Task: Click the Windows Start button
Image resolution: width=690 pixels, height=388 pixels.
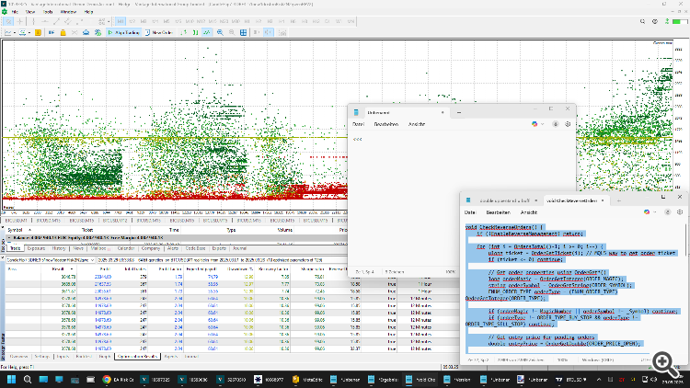Action: tap(12, 377)
